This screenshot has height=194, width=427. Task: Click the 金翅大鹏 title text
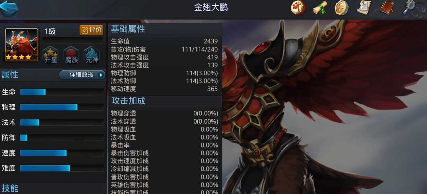(x=211, y=8)
